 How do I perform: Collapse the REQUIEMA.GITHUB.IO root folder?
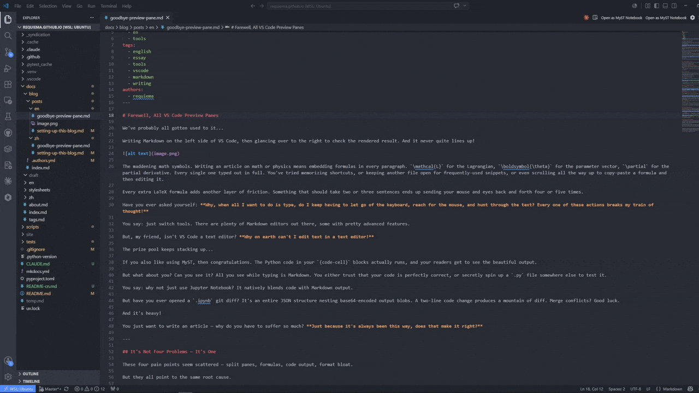pos(58,27)
